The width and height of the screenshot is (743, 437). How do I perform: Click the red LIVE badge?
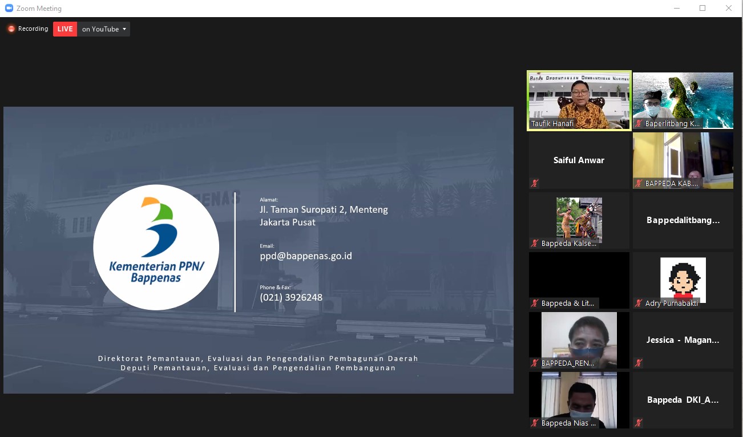pos(65,29)
